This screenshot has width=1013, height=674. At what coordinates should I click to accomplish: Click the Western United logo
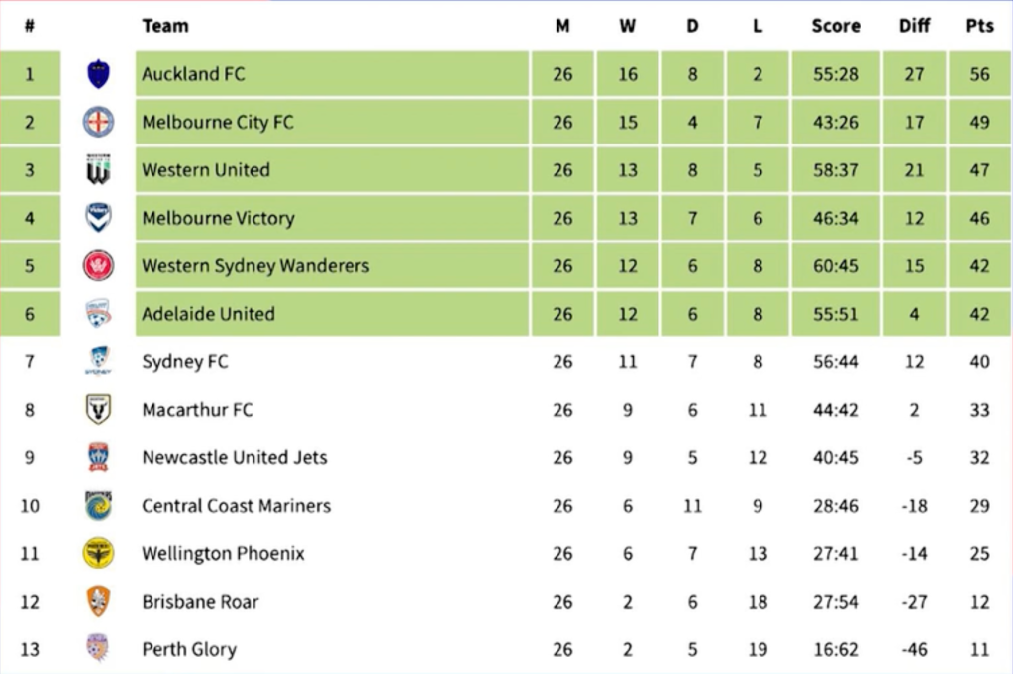click(x=98, y=170)
